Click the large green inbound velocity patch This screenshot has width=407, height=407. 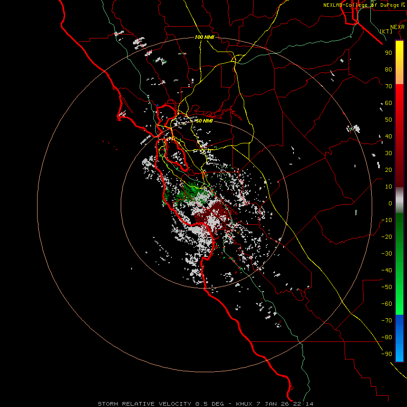point(192,193)
